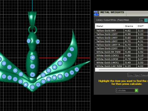Viewport: 148px width, 111px height.
Task: Select the White Gold:14K PdW row
Action: point(121,66)
